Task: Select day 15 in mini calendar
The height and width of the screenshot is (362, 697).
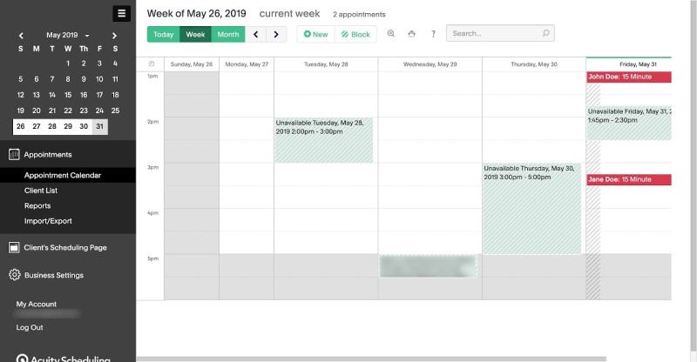Action: (x=68, y=95)
